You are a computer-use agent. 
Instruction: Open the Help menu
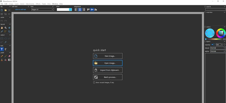(61, 4)
